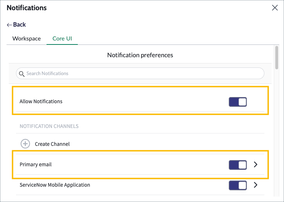
Task: Click the ServiceNow Mobile Application label
Action: pyautogui.click(x=55, y=185)
